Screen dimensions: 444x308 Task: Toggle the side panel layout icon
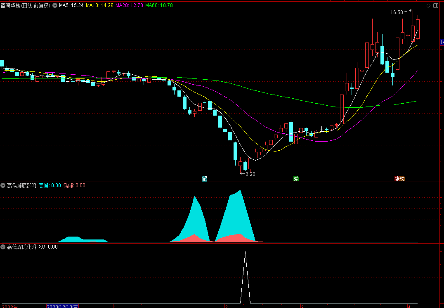436,6
